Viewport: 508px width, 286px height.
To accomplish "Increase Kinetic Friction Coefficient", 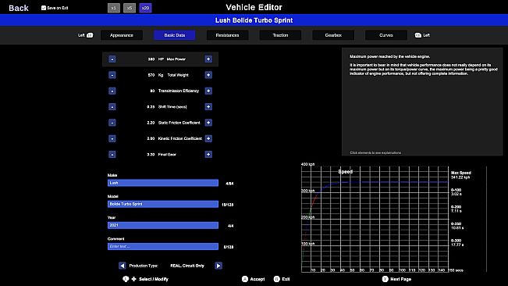I will point(208,139).
